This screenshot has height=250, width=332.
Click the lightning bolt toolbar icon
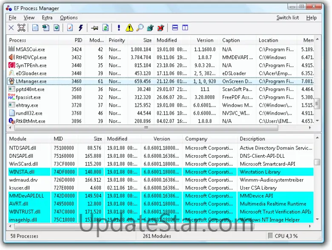click(x=81, y=28)
